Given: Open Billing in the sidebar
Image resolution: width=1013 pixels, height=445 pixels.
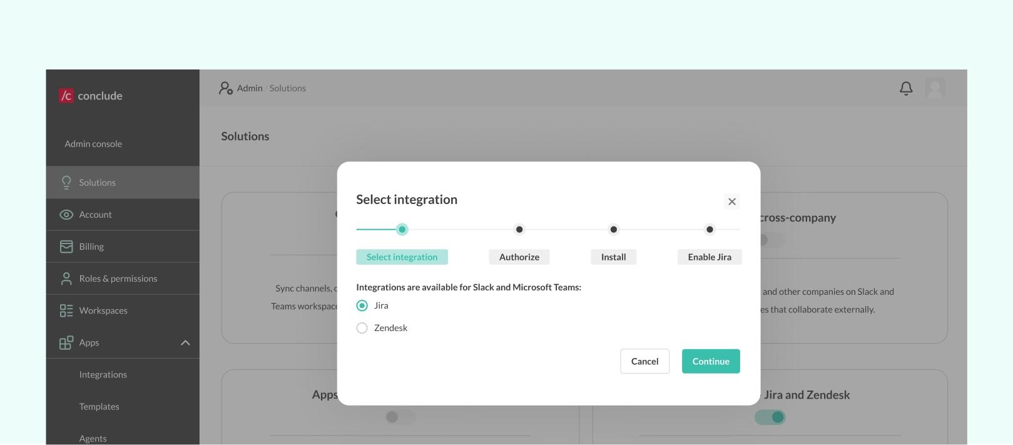Looking at the screenshot, I should 123,247.
